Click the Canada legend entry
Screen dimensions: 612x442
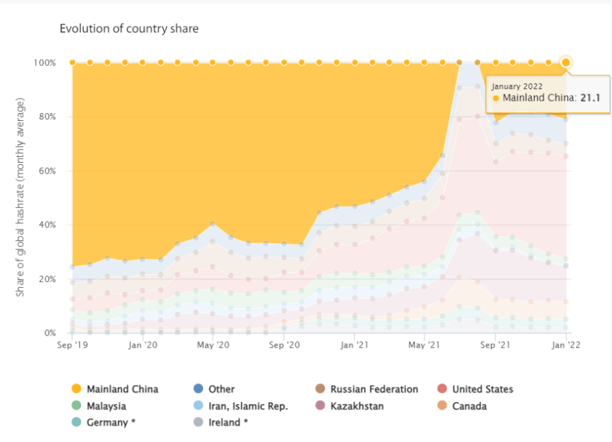click(x=462, y=406)
